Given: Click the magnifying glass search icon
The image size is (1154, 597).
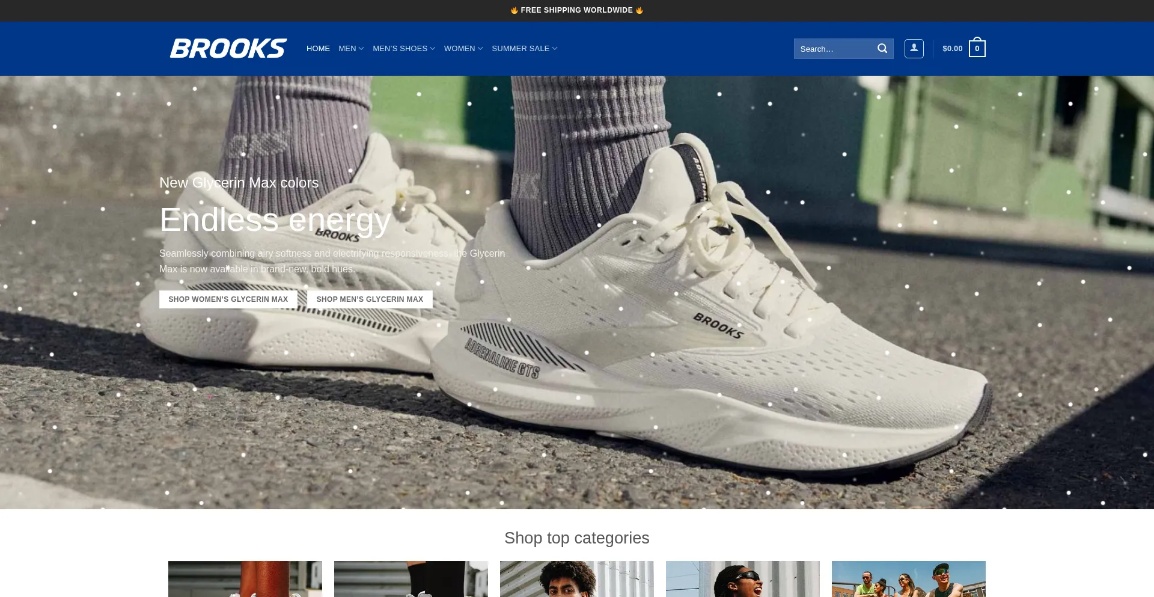Looking at the screenshot, I should point(882,49).
